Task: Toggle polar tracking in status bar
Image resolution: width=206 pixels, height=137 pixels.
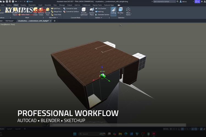Action: (x=182, y=129)
